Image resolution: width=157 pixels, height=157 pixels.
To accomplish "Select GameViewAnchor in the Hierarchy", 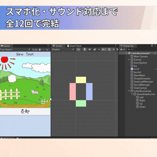I will click(x=146, y=94).
